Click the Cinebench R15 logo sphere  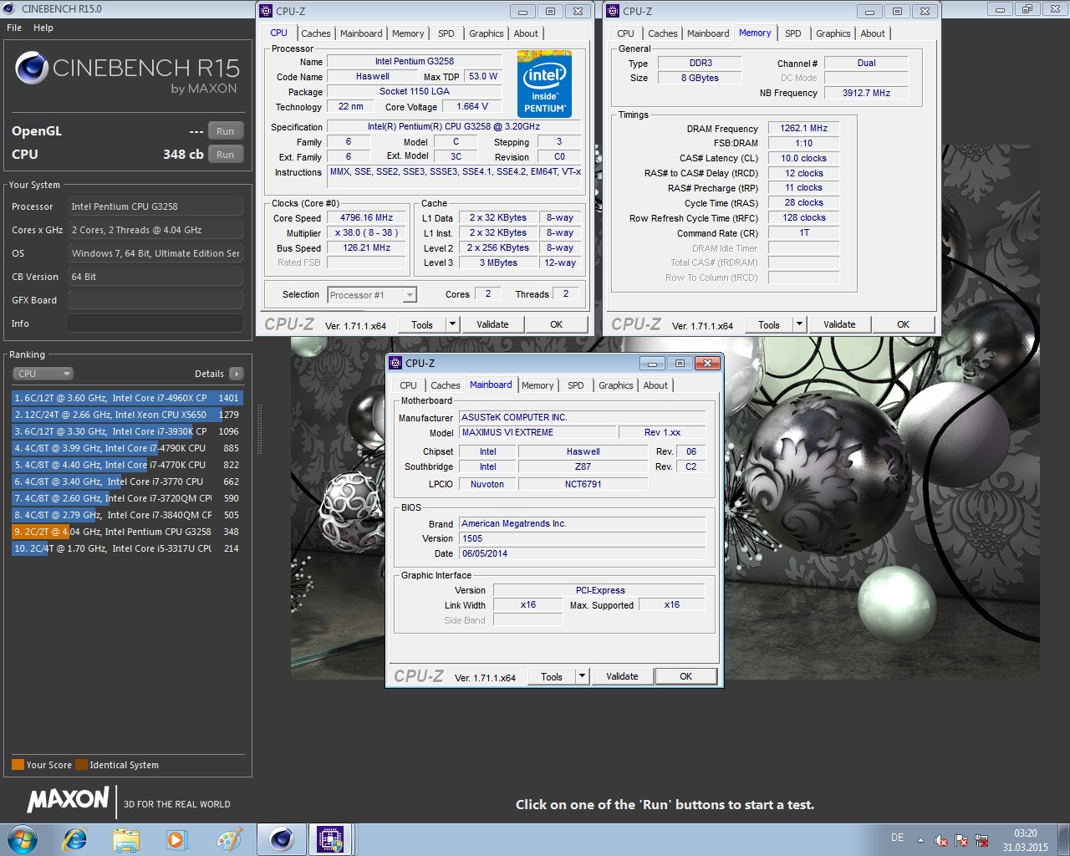(32, 68)
